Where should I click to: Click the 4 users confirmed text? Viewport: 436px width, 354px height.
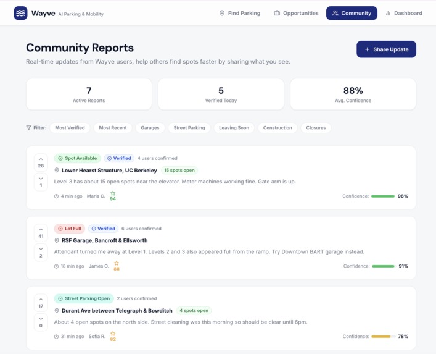click(x=157, y=158)
